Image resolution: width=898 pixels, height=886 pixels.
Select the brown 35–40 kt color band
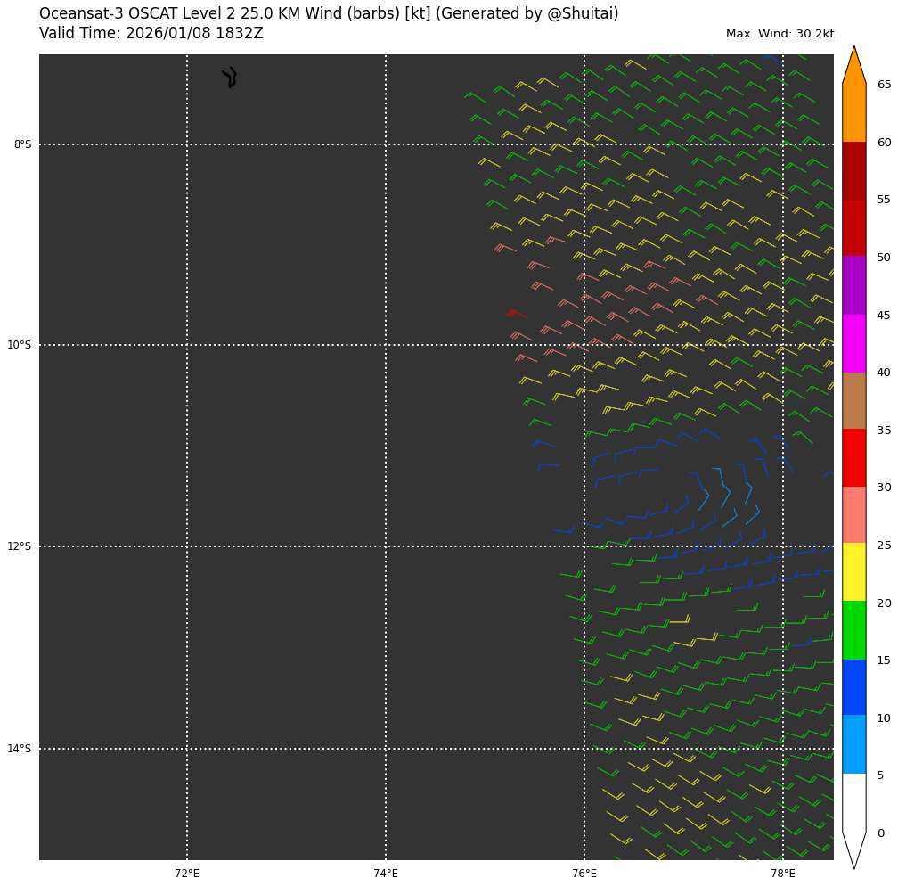point(853,400)
